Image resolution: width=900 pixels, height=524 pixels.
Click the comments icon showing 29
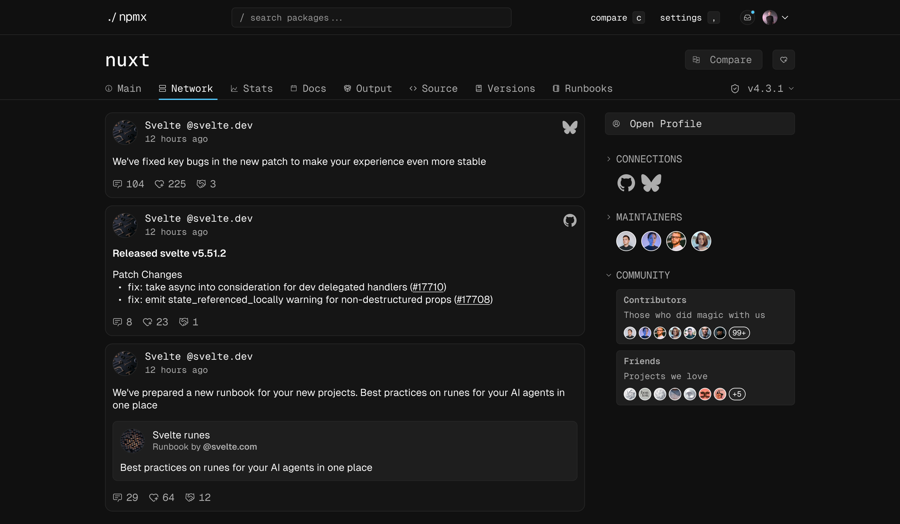coord(117,497)
